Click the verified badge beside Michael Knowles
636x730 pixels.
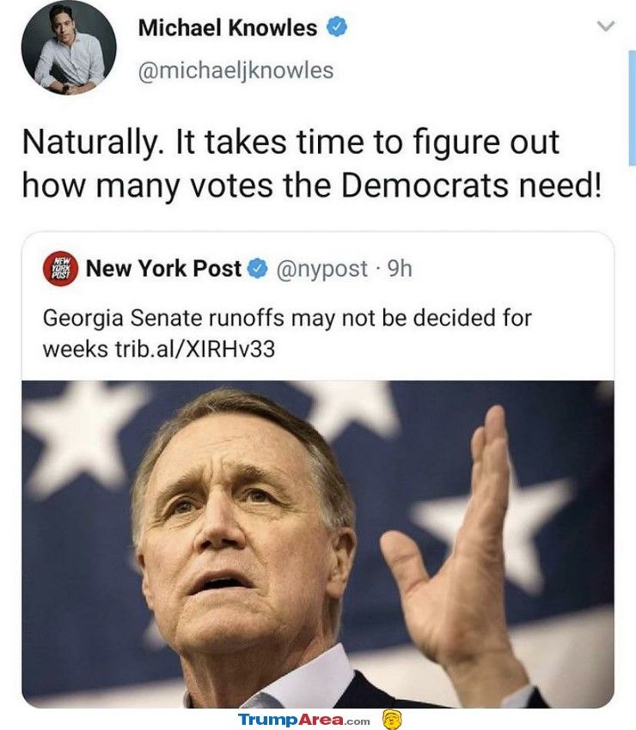[x=337, y=27]
